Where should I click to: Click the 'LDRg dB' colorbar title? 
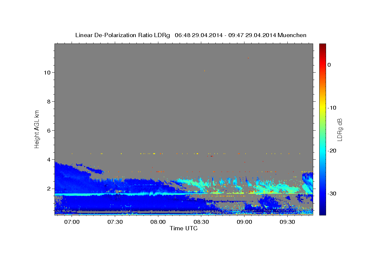click(x=340, y=129)
